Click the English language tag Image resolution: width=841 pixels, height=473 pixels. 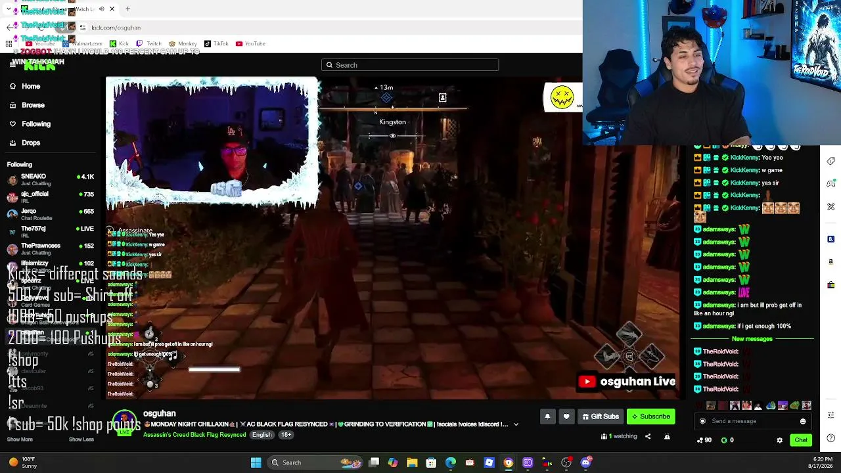coord(261,435)
